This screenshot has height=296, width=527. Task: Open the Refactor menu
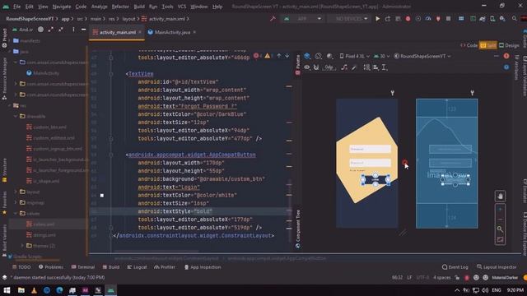(x=120, y=7)
